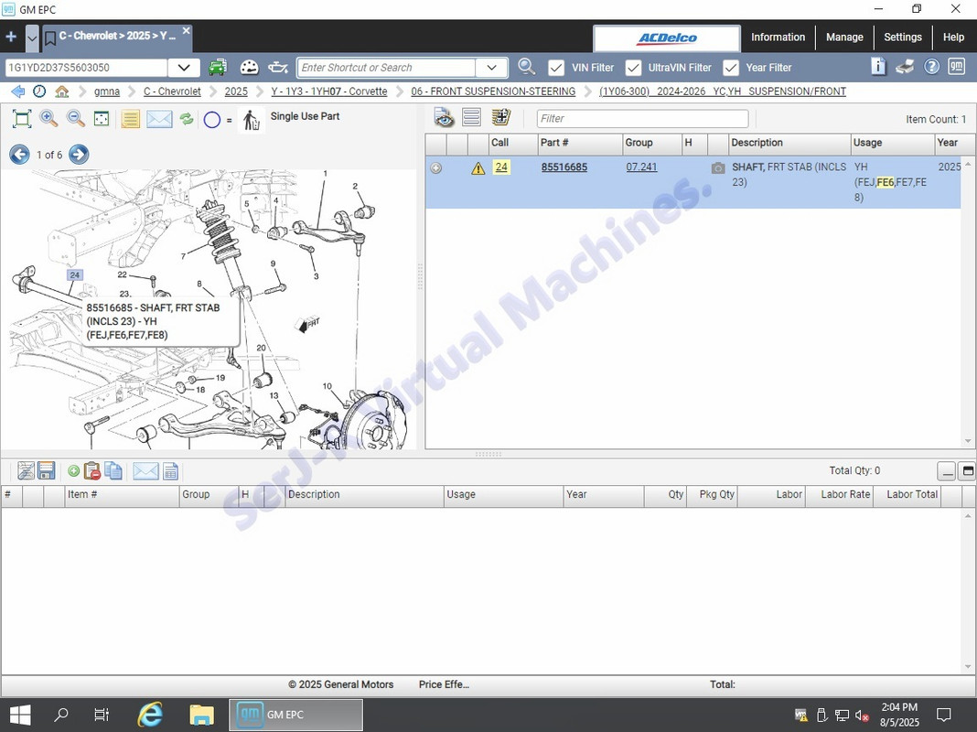The image size is (977, 732).
Task: Open the Help menu
Action: (953, 37)
